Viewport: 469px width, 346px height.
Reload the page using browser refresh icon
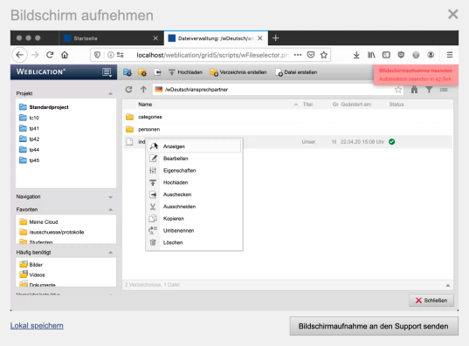click(x=50, y=55)
